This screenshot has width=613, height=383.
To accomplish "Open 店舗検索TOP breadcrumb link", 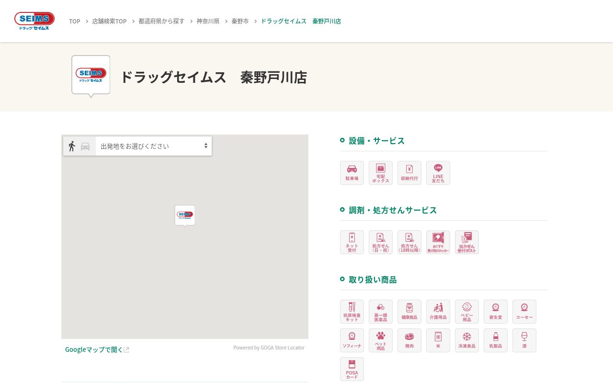I will pos(110,21).
